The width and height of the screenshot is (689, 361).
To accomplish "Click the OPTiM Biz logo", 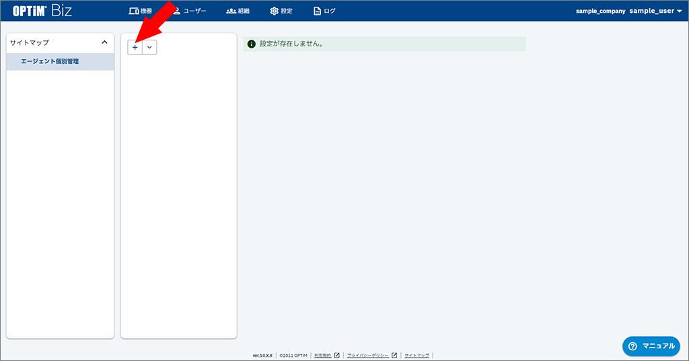I will coord(42,11).
